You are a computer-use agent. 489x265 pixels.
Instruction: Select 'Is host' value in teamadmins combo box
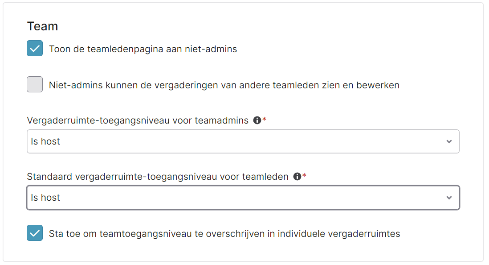(x=45, y=141)
